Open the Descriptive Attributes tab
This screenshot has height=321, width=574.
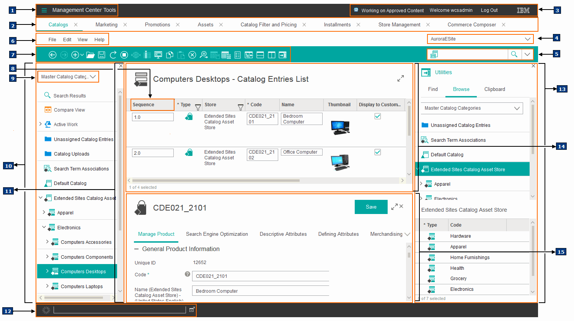[x=283, y=234]
